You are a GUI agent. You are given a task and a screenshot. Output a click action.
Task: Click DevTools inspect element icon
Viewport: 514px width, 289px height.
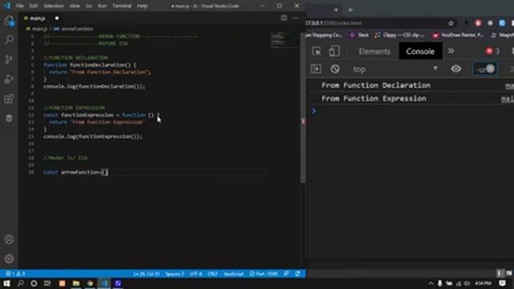316,51
